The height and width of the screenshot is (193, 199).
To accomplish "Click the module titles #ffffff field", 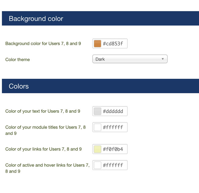I will [110, 127].
